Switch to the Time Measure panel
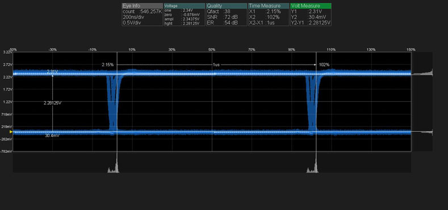The image size is (448, 210). point(269,6)
